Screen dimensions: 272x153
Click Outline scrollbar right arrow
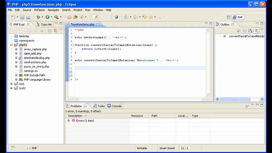[262, 99]
